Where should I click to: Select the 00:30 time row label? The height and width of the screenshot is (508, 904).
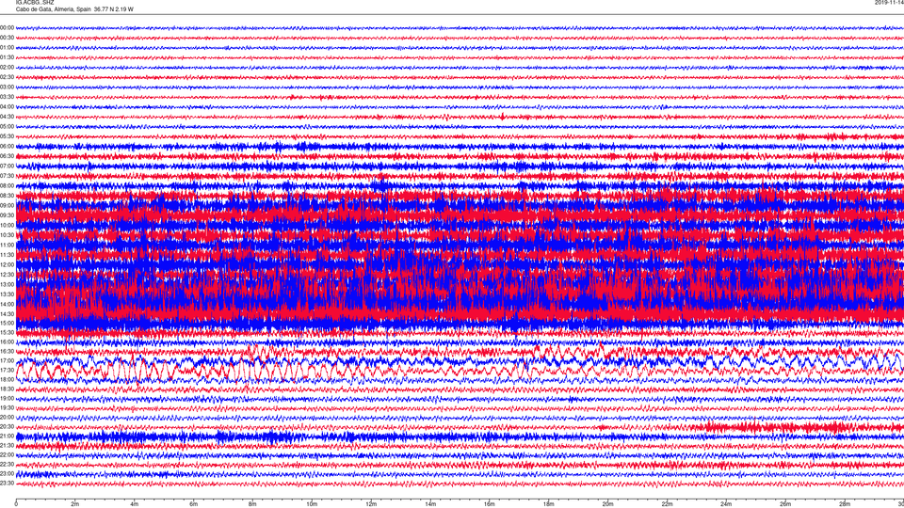(7, 38)
